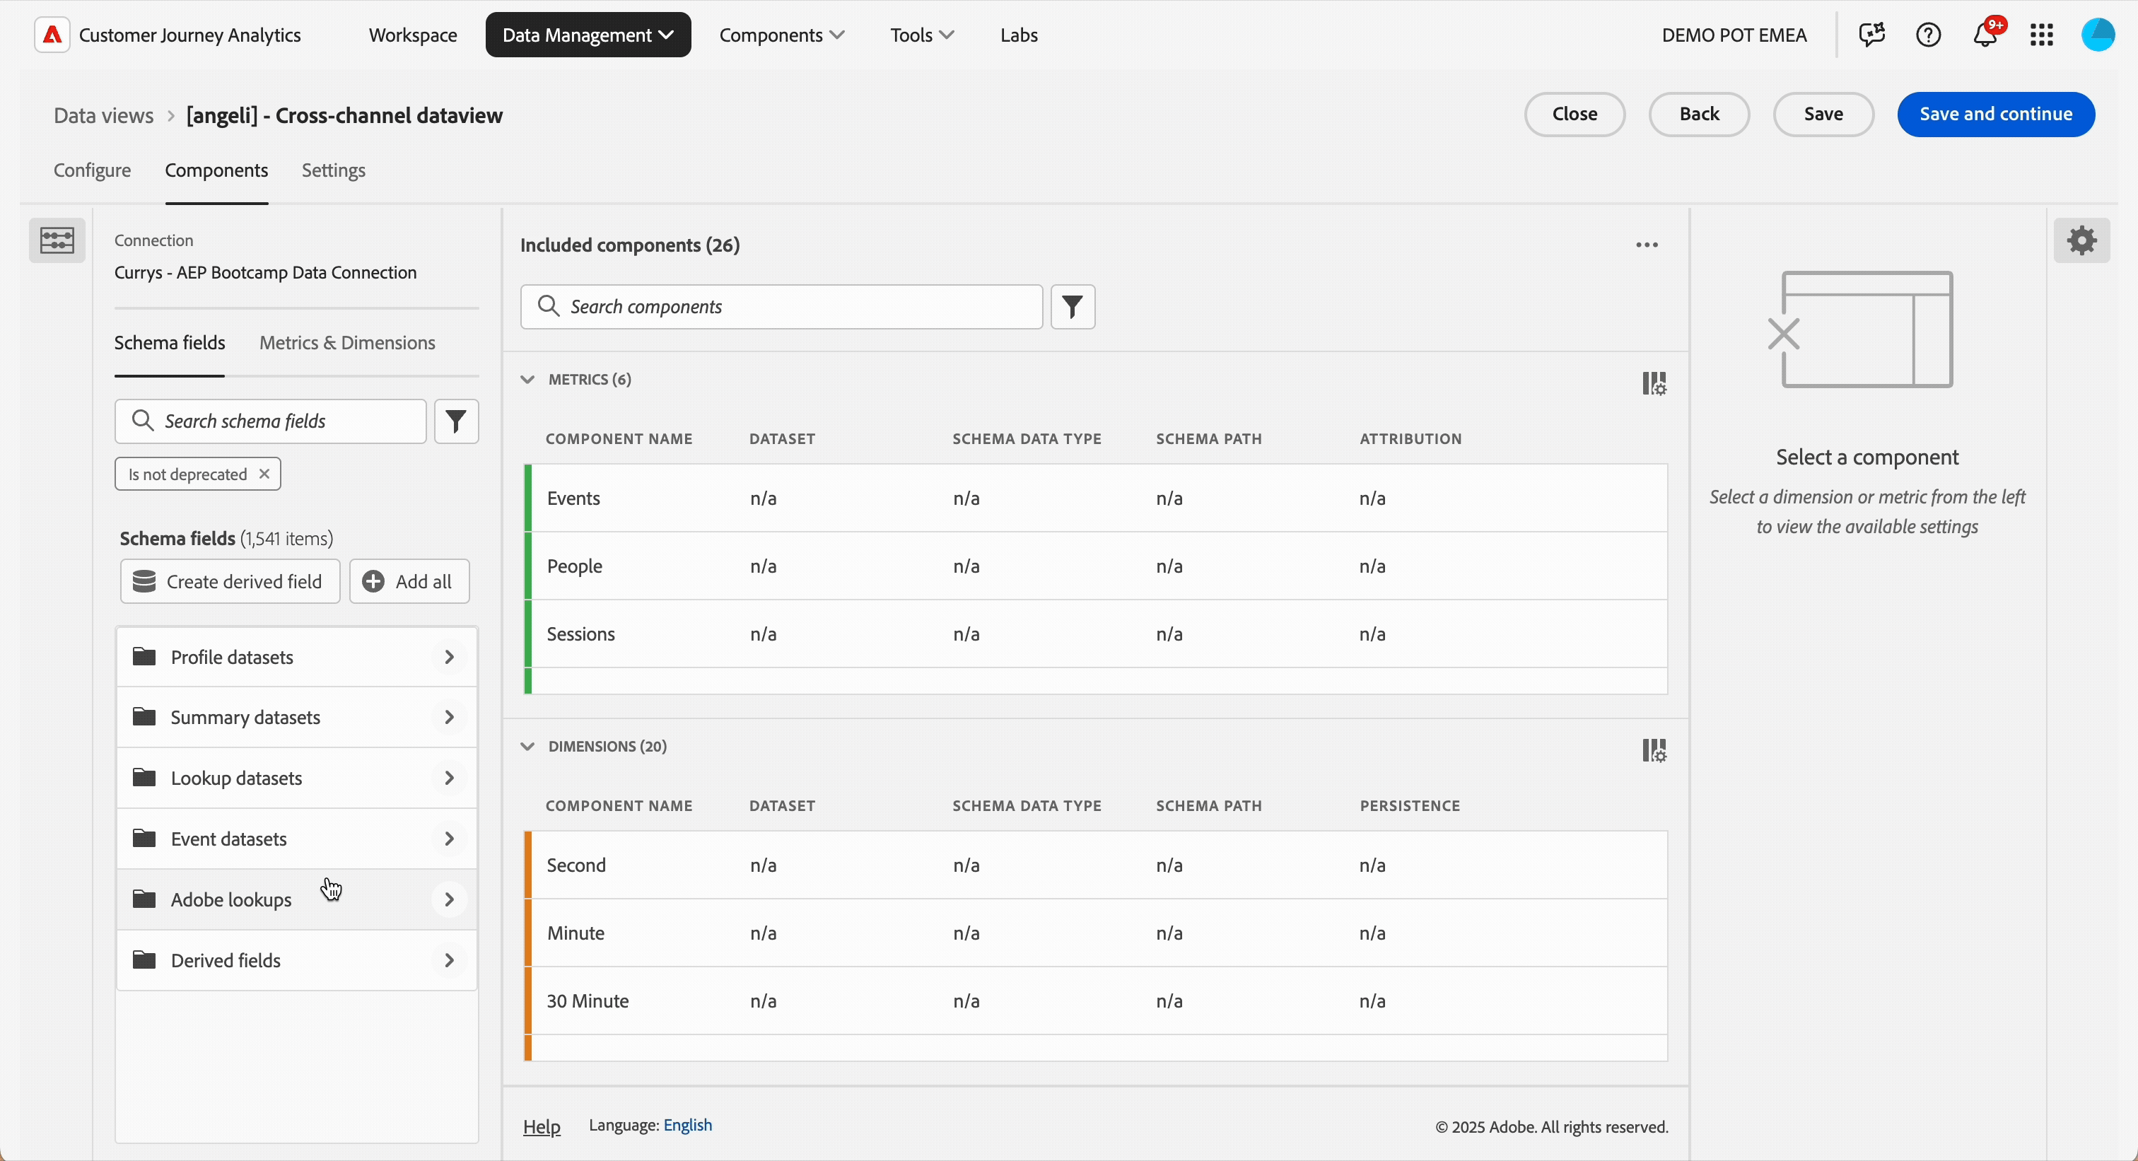Click the Search schema fields input
The width and height of the screenshot is (2138, 1161).
tap(271, 421)
